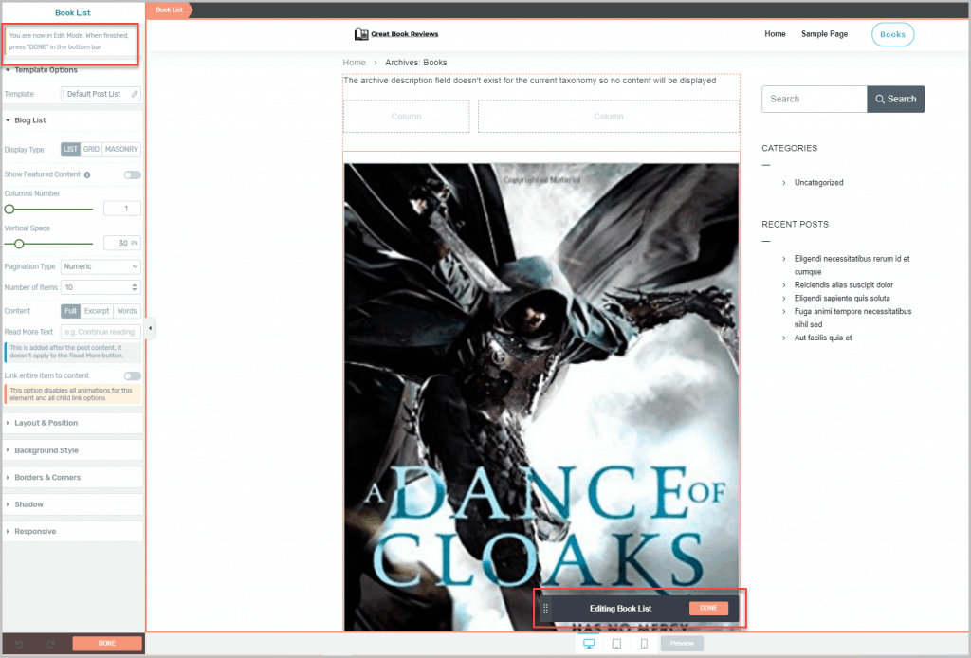The height and width of the screenshot is (658, 971).
Task: Expand the Layout & Position section
Action: click(x=46, y=423)
